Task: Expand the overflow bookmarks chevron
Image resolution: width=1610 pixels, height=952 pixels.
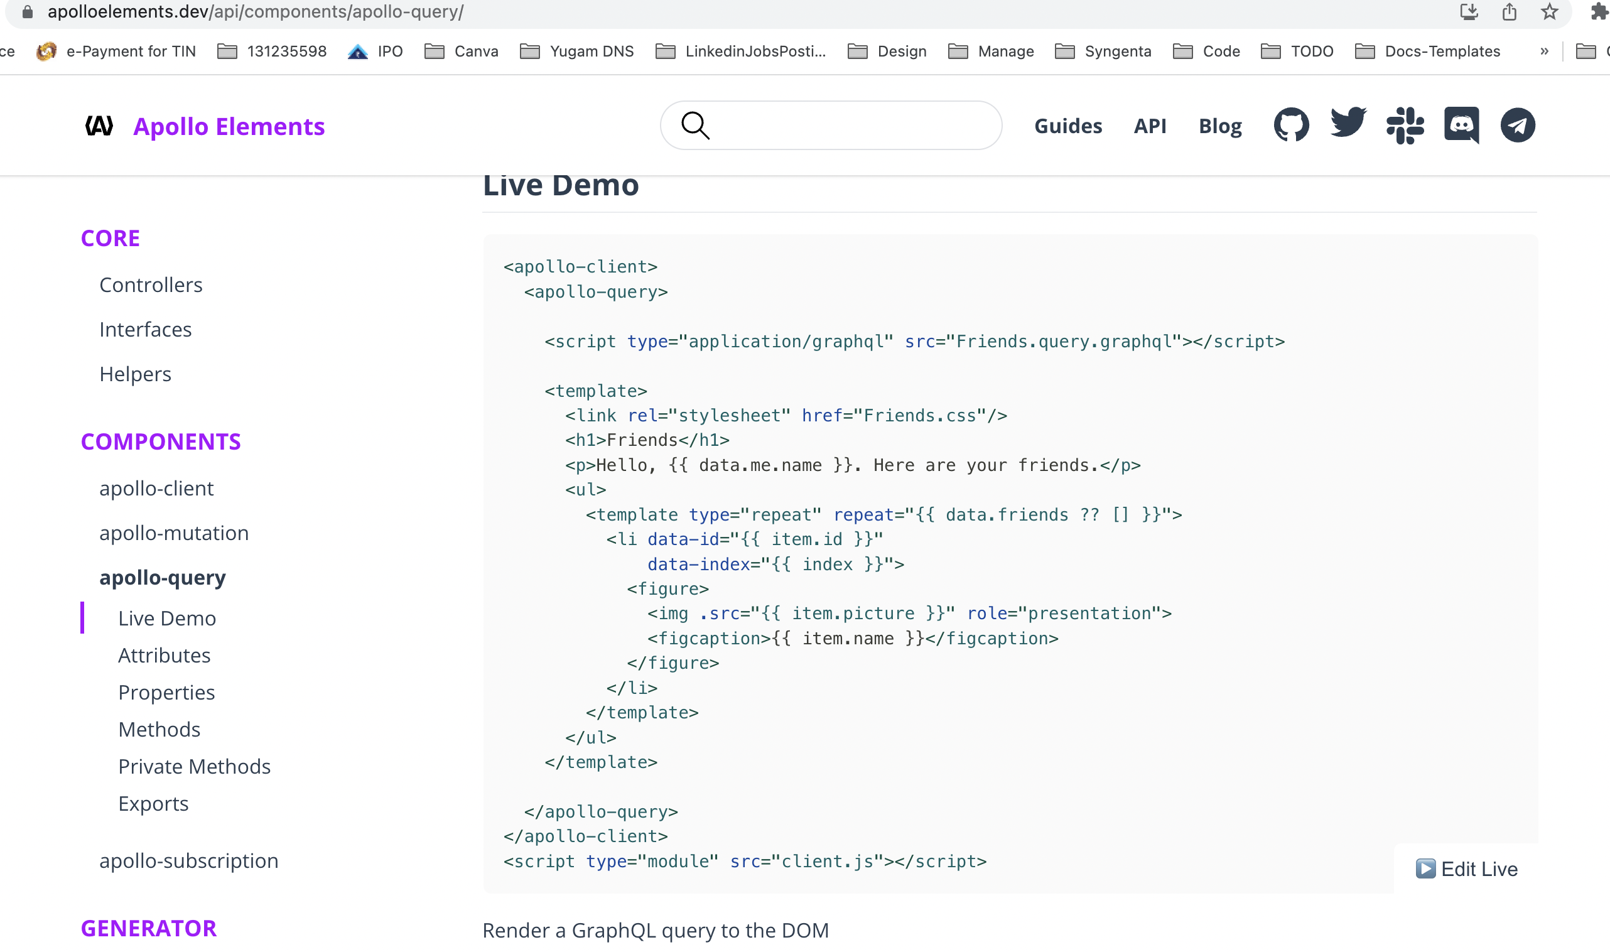Action: click(x=1545, y=51)
